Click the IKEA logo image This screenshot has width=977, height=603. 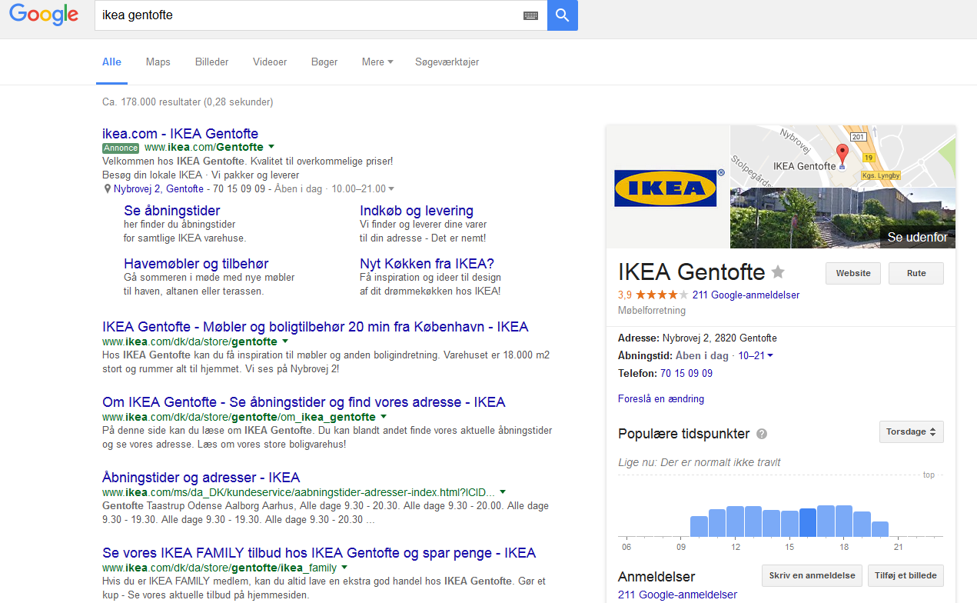pos(666,188)
